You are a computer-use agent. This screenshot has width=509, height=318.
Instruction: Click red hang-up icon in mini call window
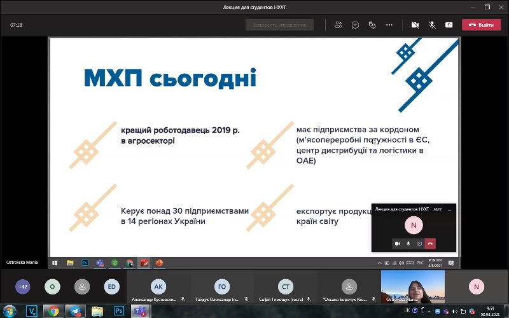pos(430,244)
